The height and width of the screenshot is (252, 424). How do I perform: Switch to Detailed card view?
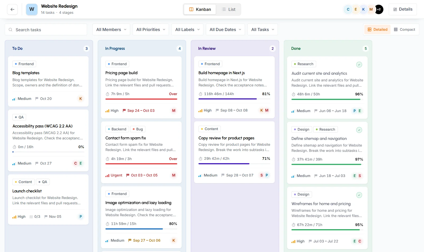377,30
